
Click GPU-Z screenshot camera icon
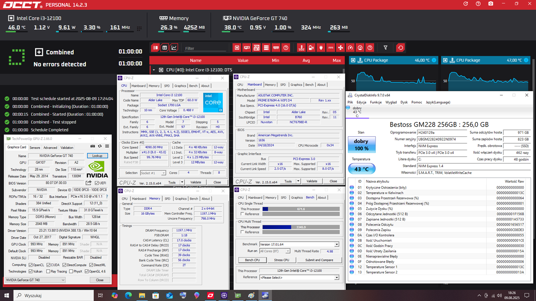pos(93,146)
